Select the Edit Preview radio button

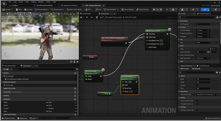179,69
